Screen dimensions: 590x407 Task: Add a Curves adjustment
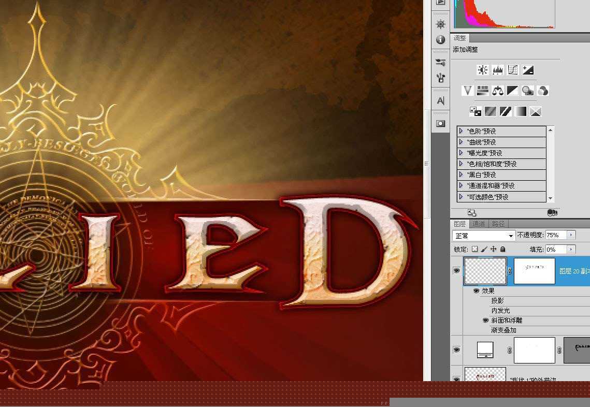[513, 70]
